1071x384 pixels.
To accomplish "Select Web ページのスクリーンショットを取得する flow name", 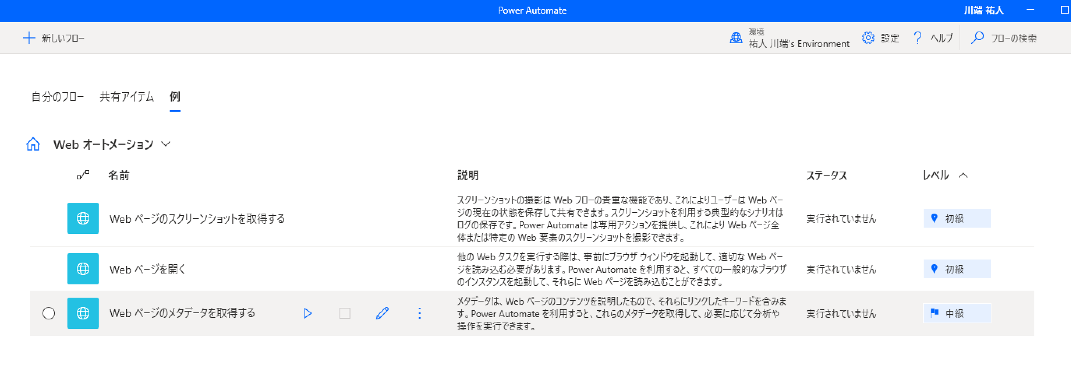I will (x=198, y=219).
